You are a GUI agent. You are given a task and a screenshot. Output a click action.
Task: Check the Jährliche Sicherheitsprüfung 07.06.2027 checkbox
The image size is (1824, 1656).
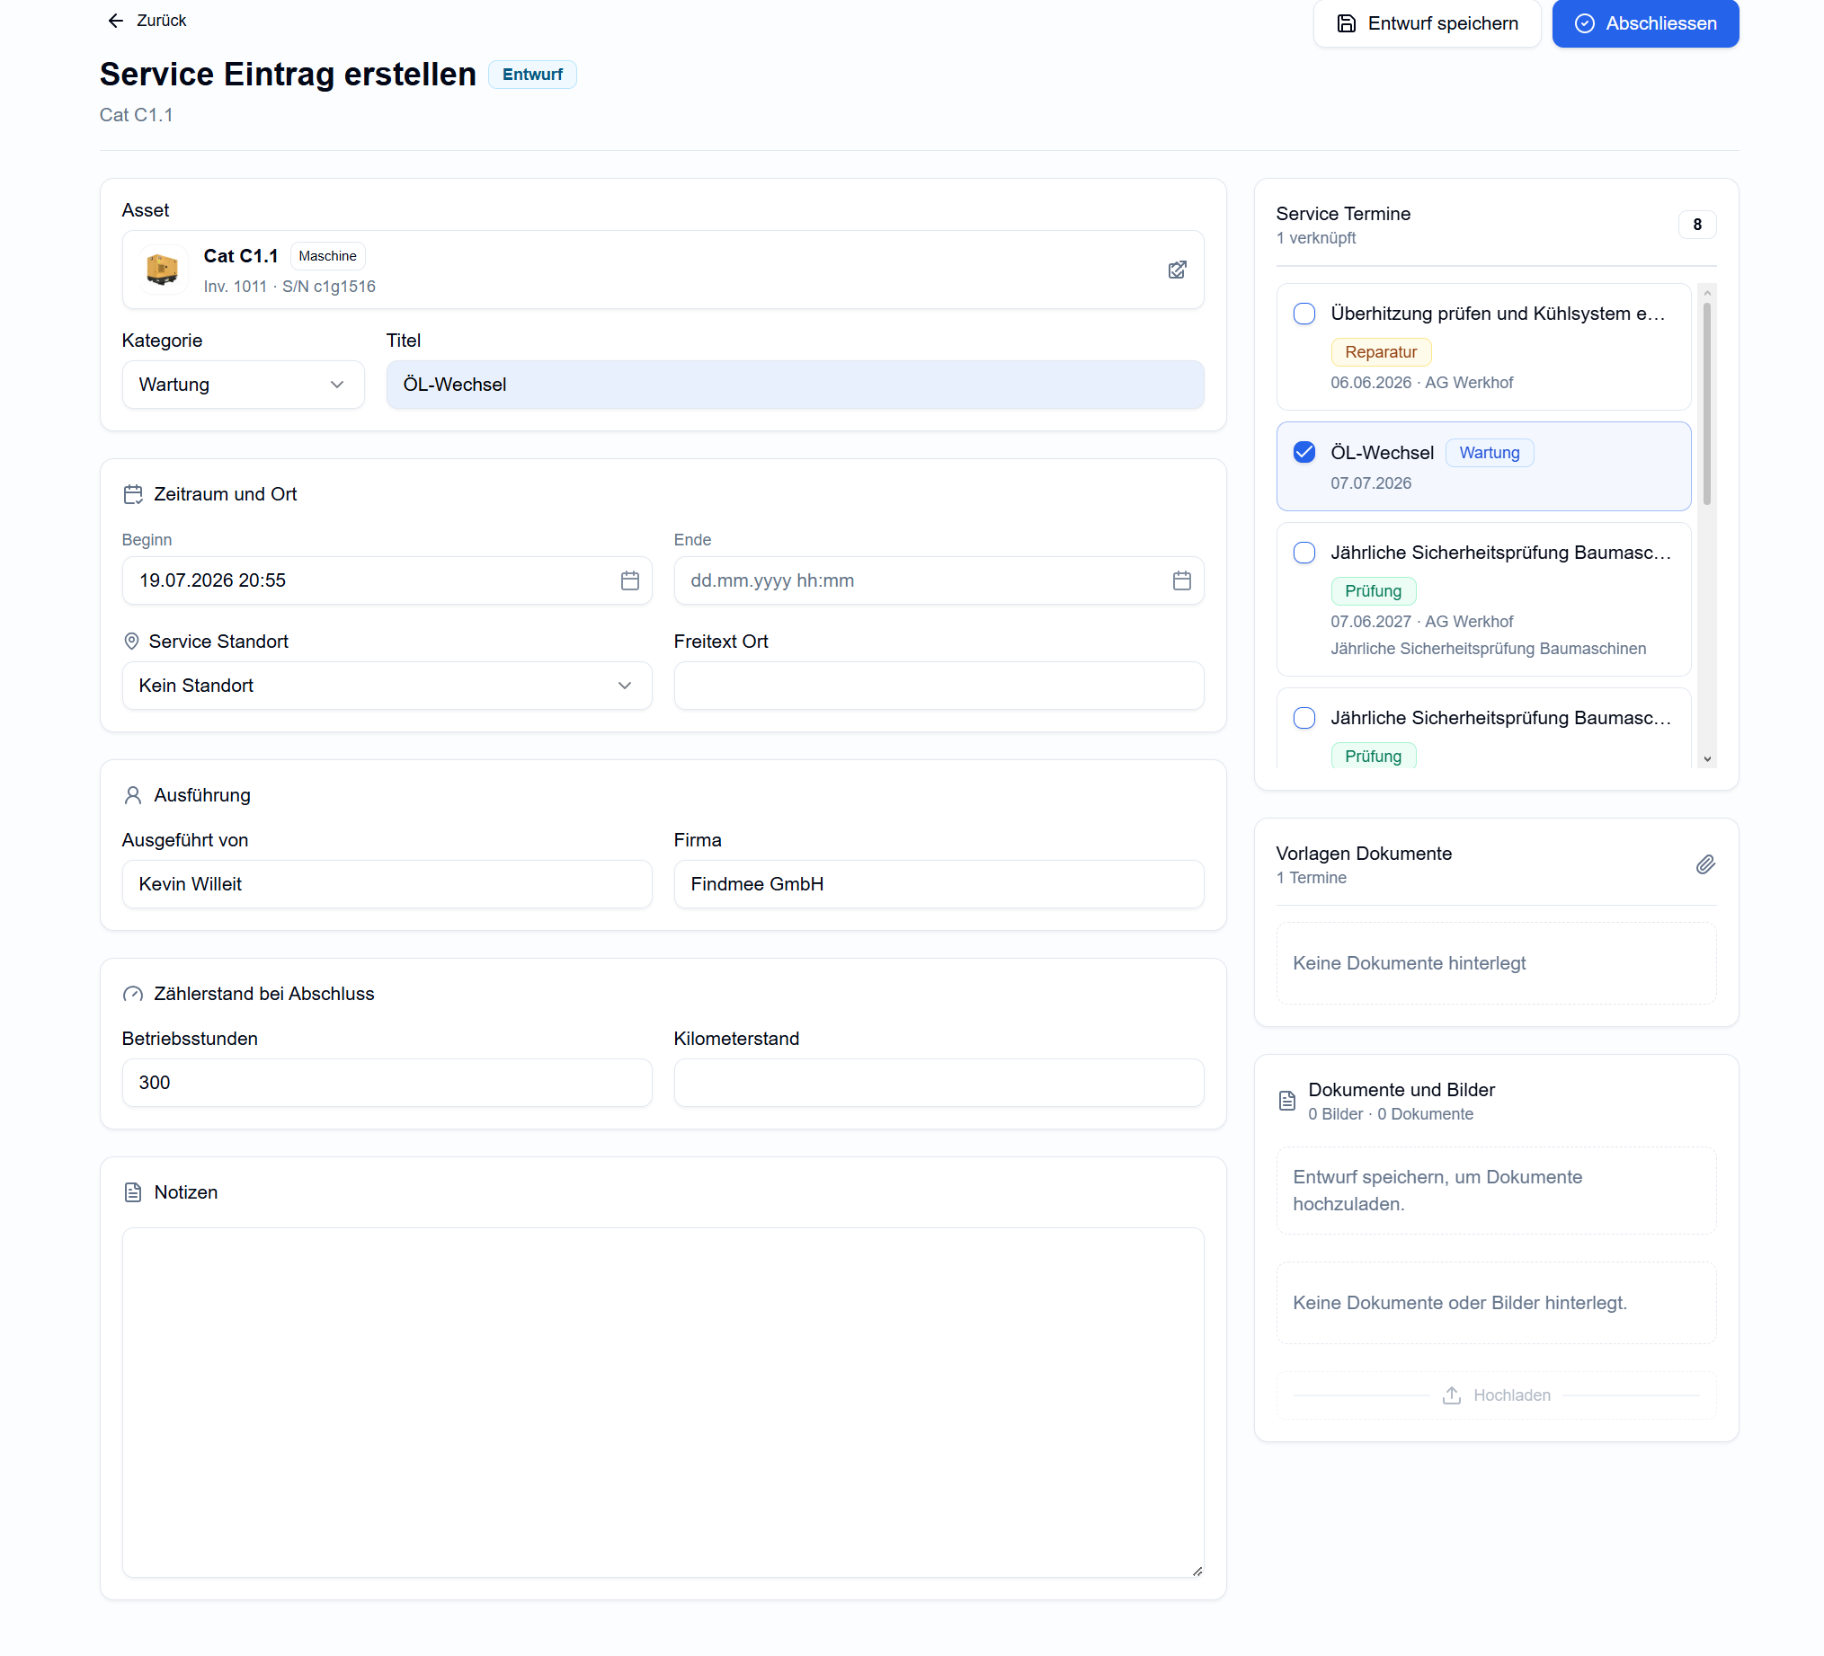[1303, 553]
